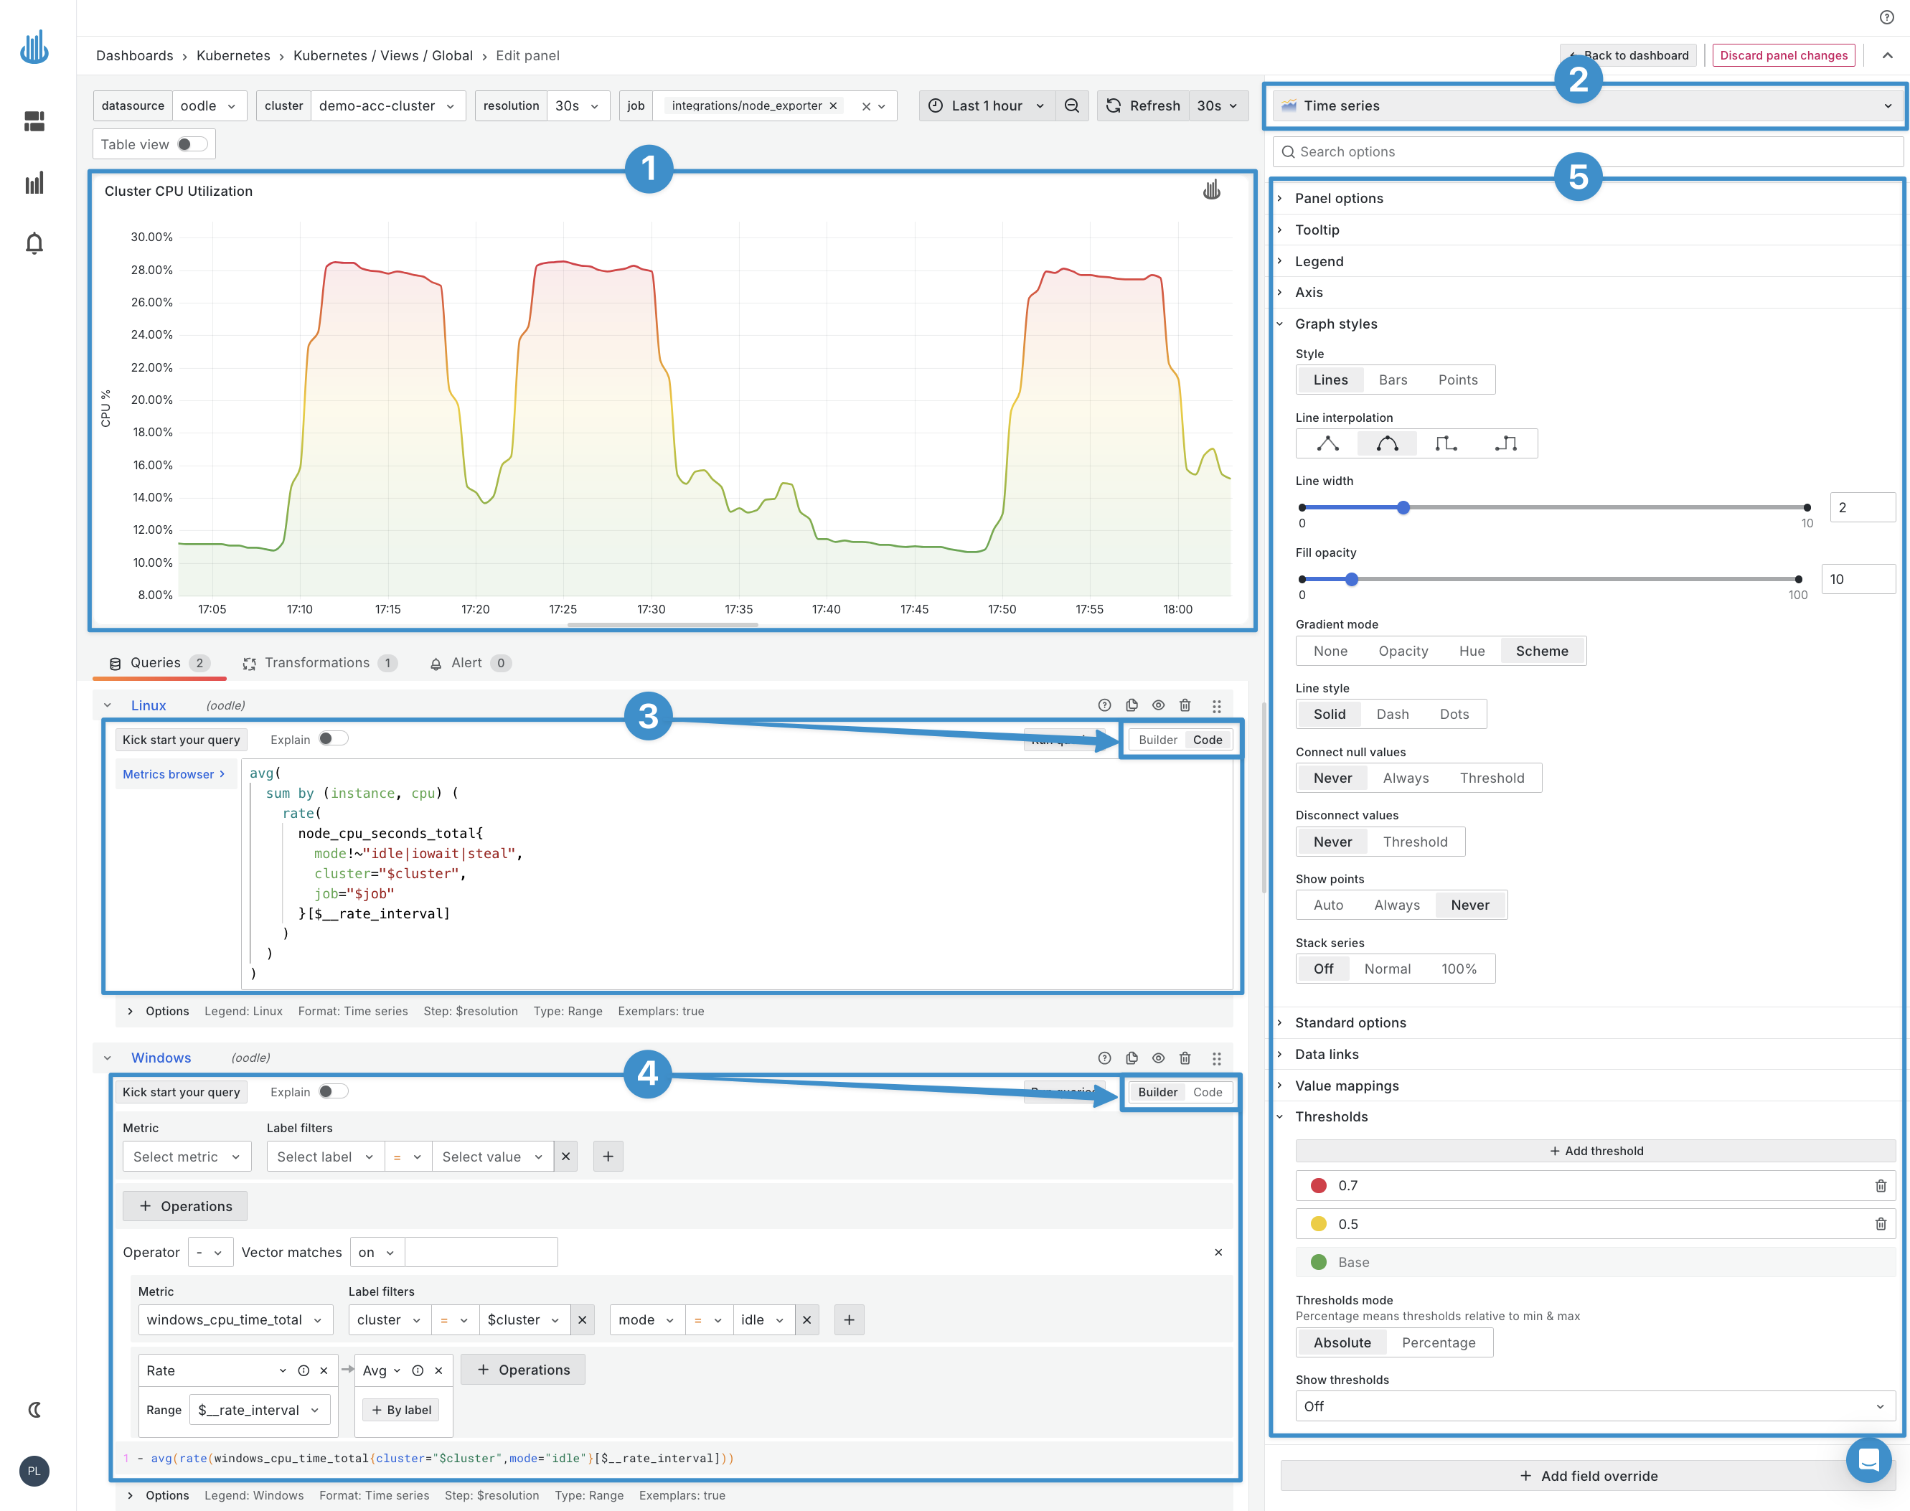The image size is (1910, 1511).
Task: Click Add threshold button
Action: (x=1595, y=1151)
